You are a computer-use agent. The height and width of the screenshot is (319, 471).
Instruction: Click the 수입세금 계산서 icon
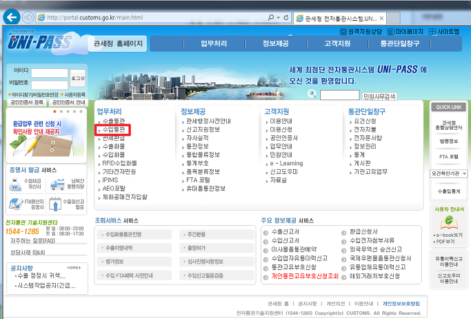(x=15, y=184)
